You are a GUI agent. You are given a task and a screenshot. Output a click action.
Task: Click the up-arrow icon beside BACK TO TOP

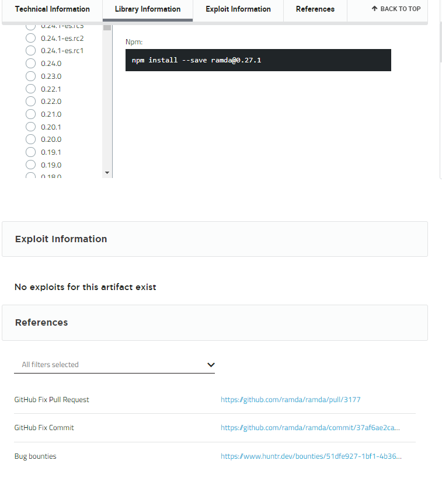point(374,9)
